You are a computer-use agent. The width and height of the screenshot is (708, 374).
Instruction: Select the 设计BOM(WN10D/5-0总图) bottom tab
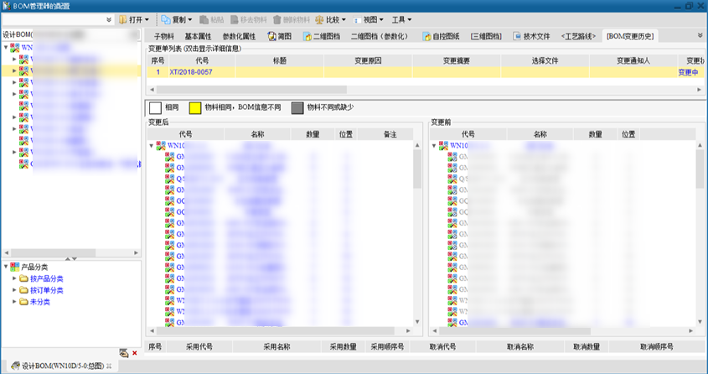(x=63, y=366)
